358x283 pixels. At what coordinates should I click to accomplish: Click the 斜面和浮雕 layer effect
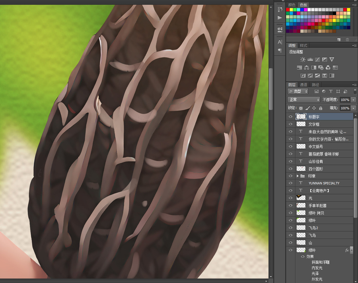[320, 262]
